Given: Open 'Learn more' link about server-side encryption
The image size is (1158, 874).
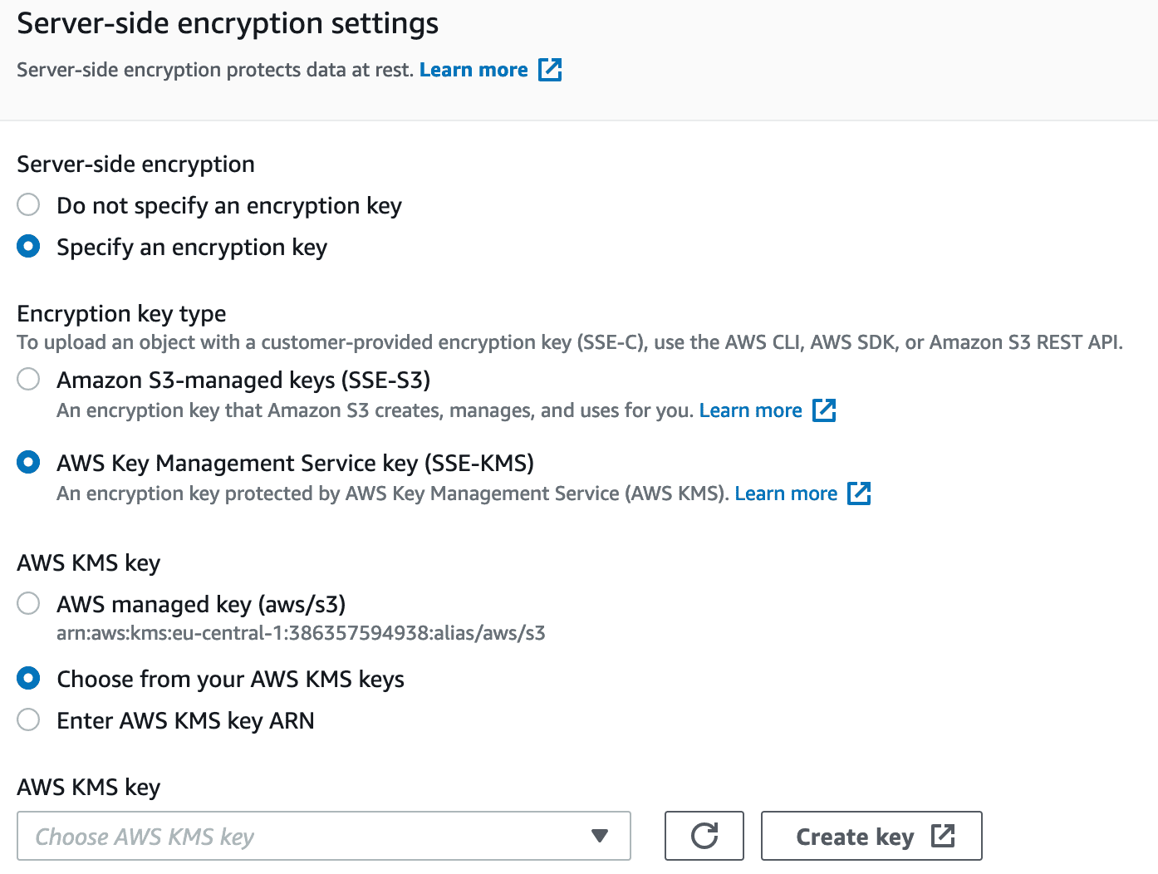Looking at the screenshot, I should click(x=474, y=70).
